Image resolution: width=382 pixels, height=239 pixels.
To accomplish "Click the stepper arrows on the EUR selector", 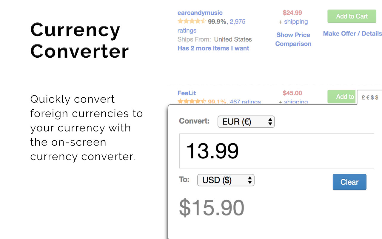I will click(x=270, y=122).
